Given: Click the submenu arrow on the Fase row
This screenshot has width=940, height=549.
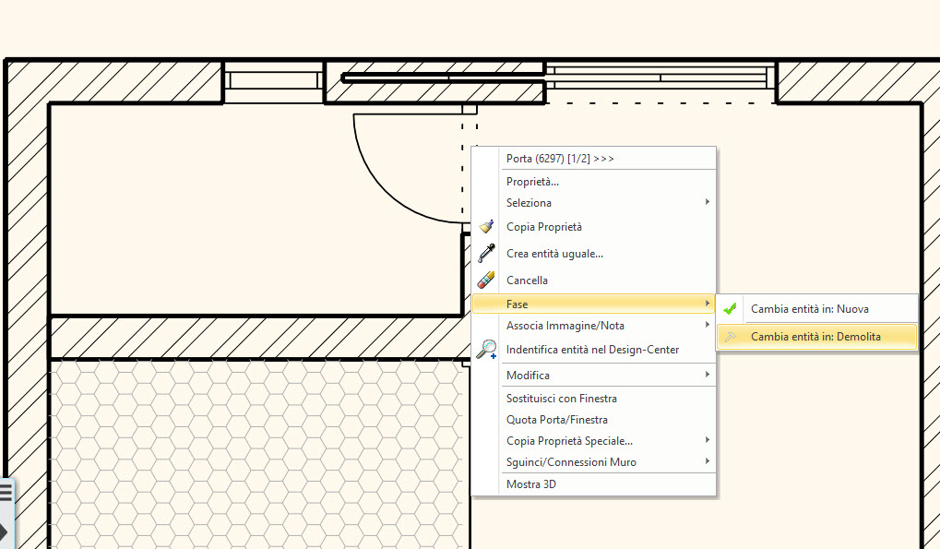Looking at the screenshot, I should [x=708, y=304].
